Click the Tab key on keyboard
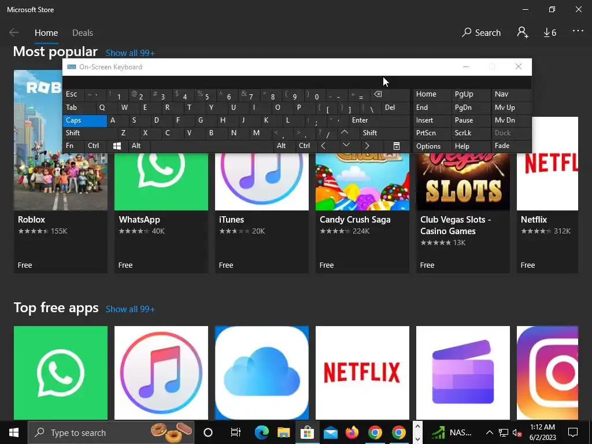Viewport: 592px width, 444px height. 79,108
